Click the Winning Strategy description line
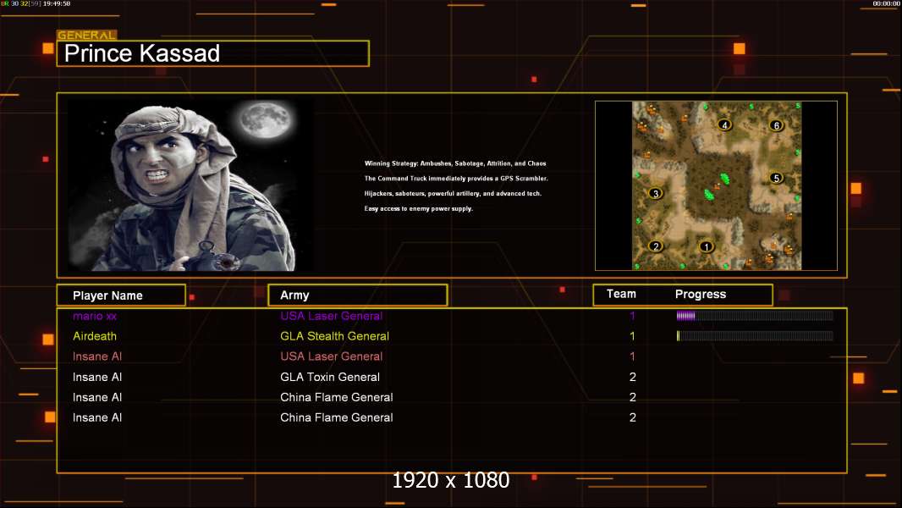Image resolution: width=902 pixels, height=508 pixels. [455, 163]
